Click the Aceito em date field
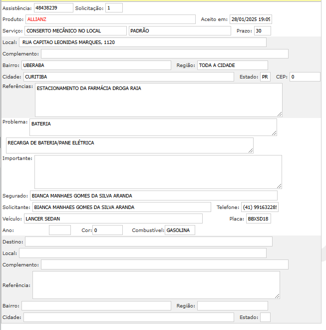Image resolution: width=326 pixels, height=330 pixels. pos(251,19)
